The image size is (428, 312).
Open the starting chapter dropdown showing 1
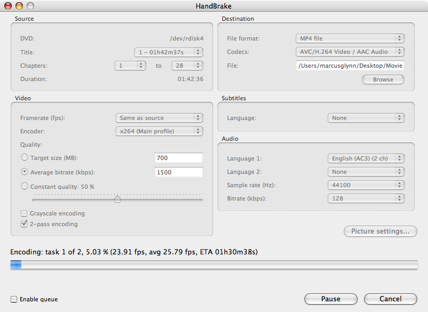[130, 66]
